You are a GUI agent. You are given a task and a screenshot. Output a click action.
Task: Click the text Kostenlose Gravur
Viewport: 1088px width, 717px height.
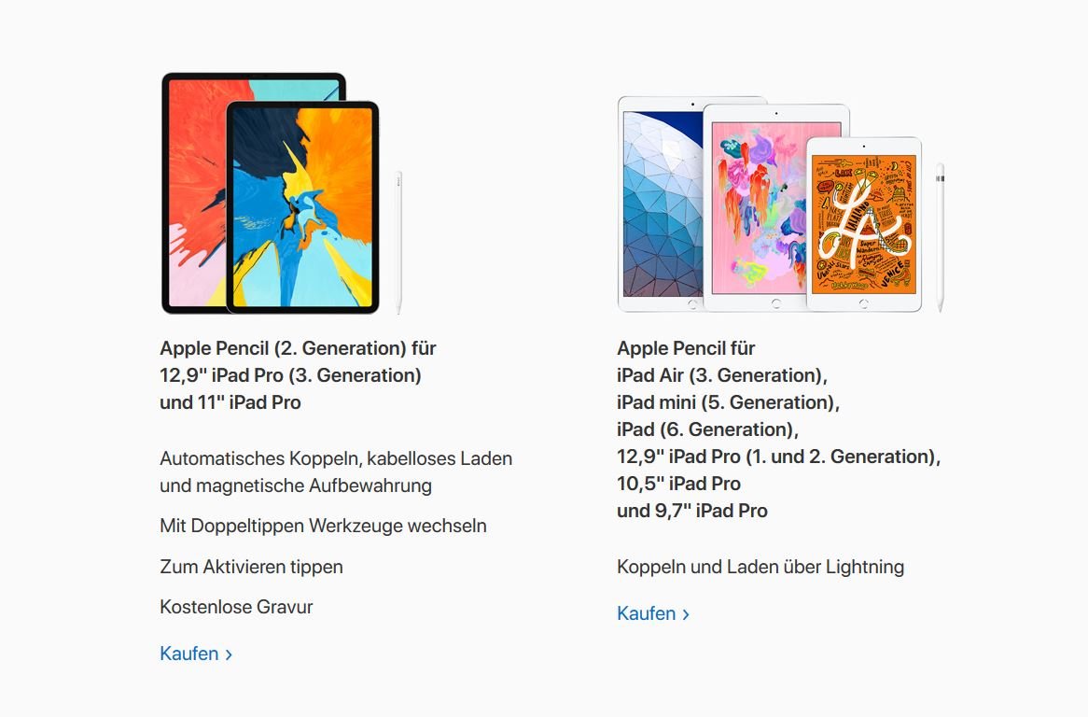(236, 608)
